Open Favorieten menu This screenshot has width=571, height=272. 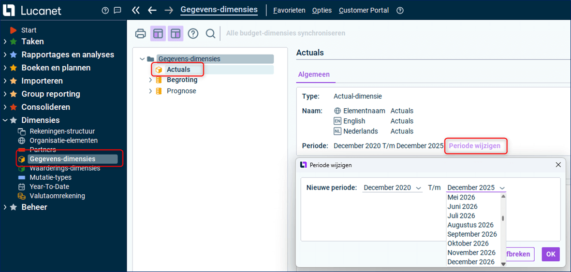[289, 11]
